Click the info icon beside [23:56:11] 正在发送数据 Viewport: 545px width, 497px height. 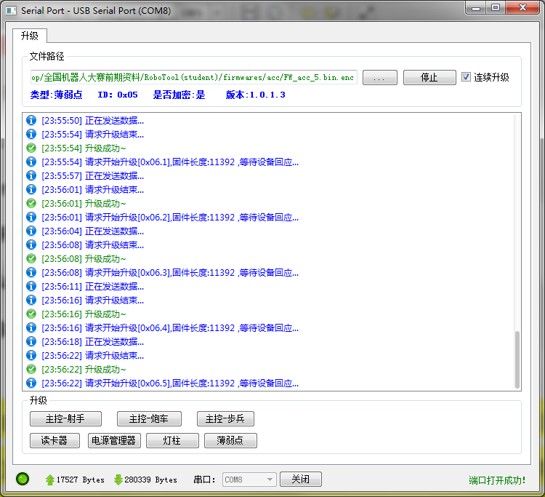[x=31, y=286]
